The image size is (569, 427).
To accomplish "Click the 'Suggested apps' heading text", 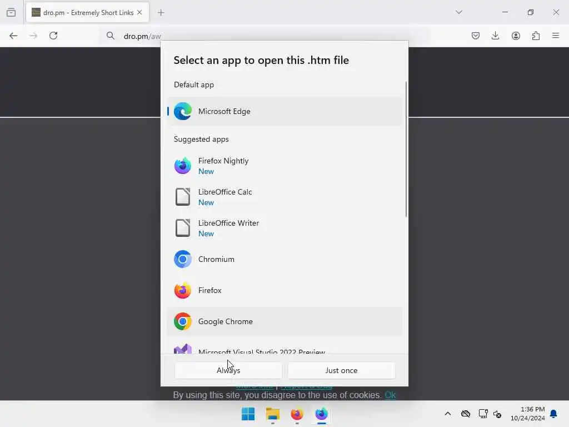I will (x=201, y=139).
